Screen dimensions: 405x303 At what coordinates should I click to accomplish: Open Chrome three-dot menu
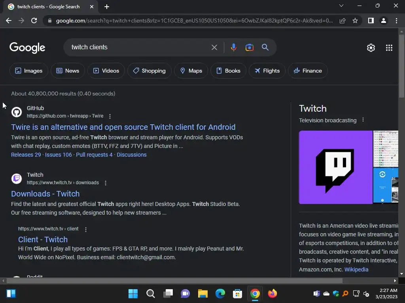coord(396,21)
